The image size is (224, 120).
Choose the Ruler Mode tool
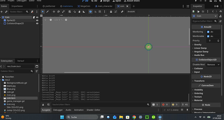[x=84, y=12]
